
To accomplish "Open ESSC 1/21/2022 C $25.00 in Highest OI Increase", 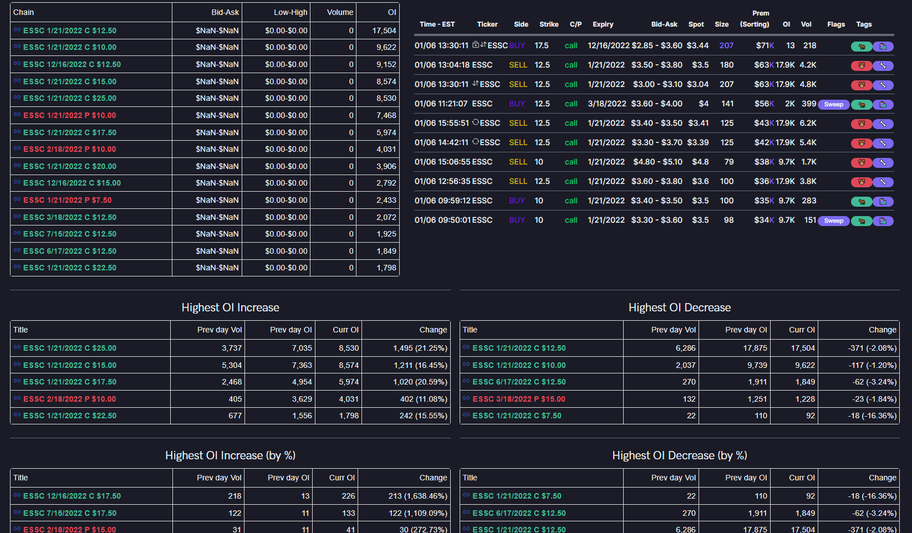I will point(70,348).
